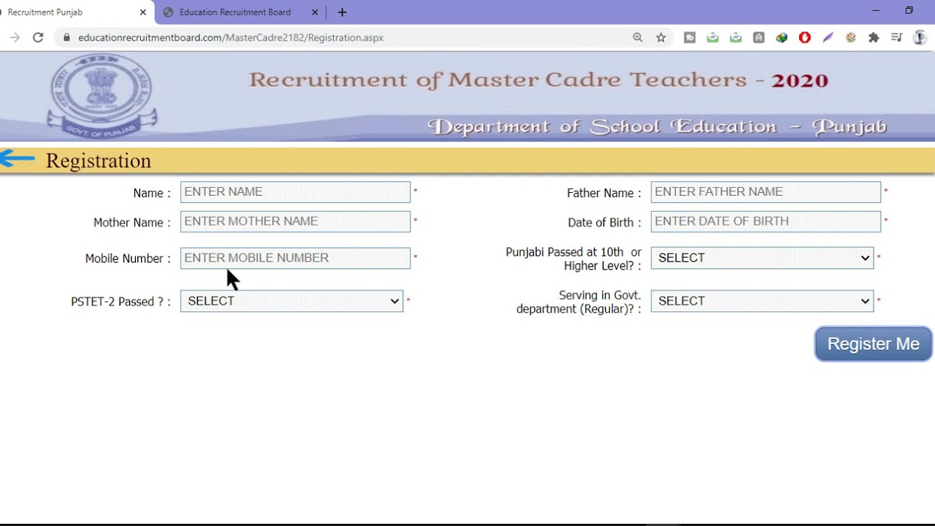Focus the Name input field
This screenshot has height=526, width=935.
(x=295, y=192)
